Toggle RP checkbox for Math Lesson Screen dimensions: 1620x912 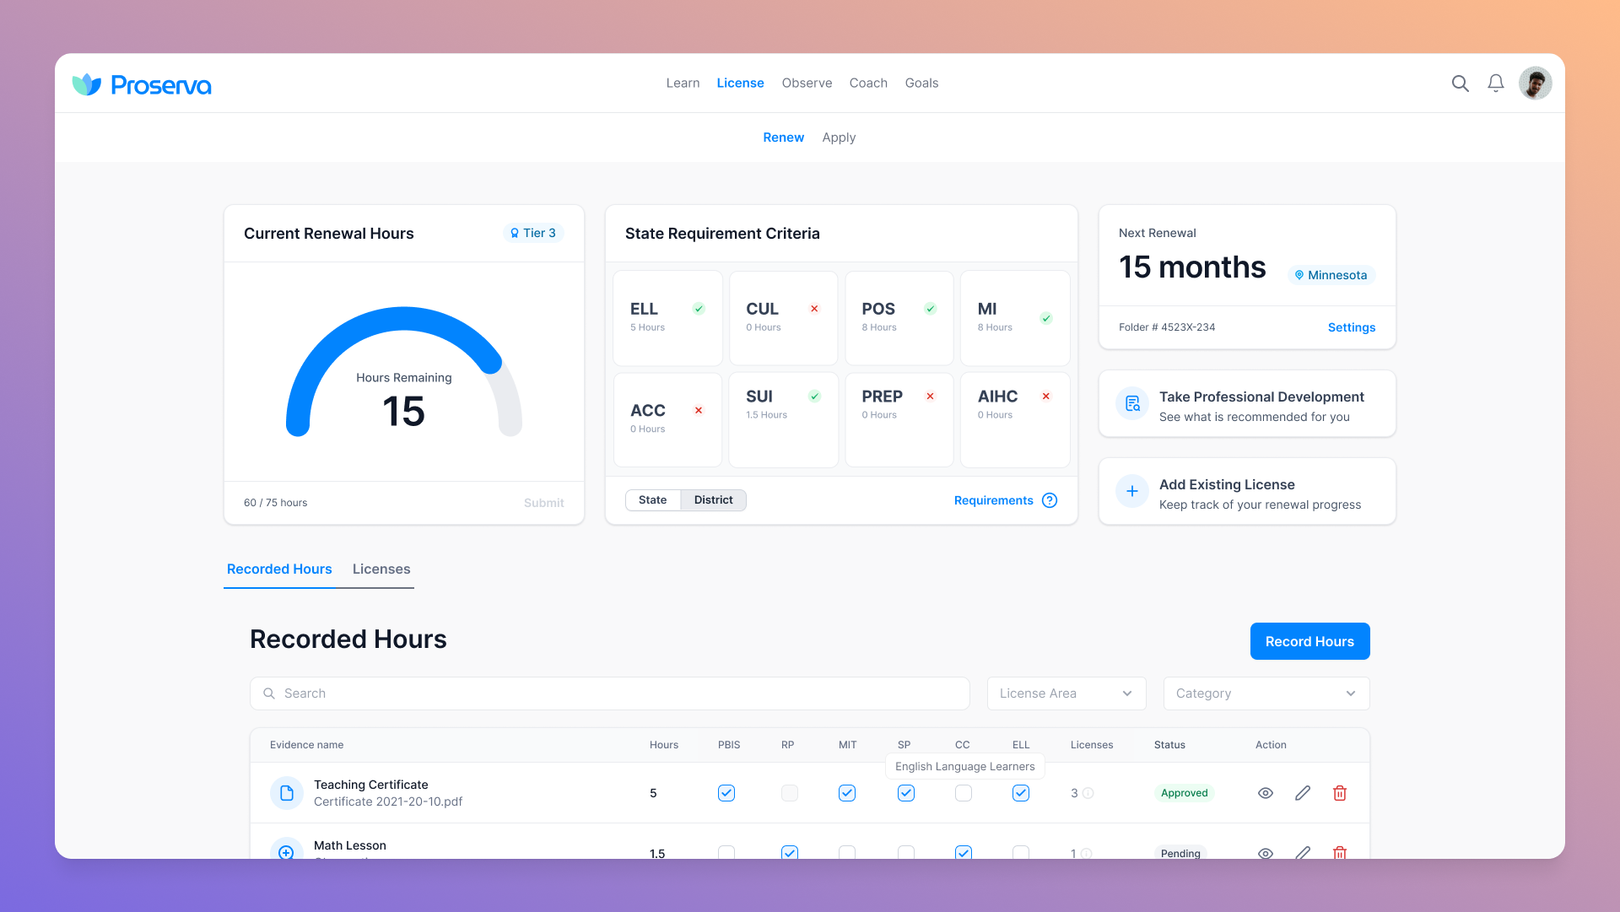tap(790, 852)
